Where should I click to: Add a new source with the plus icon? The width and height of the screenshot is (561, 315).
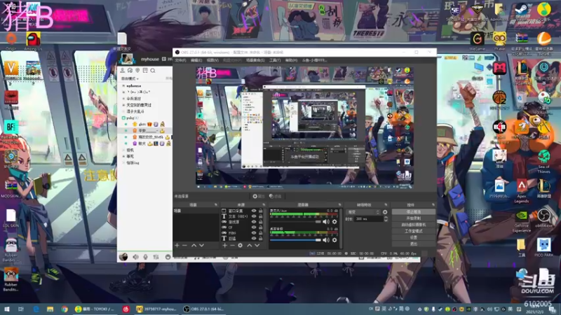[x=224, y=246]
